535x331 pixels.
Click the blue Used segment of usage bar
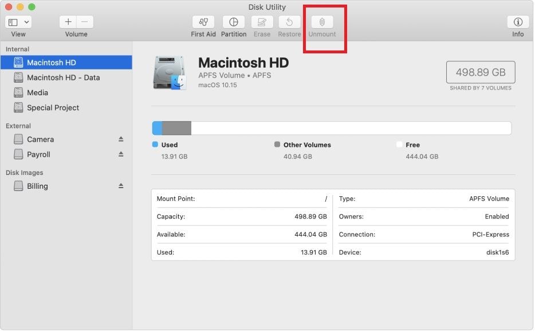click(x=158, y=128)
